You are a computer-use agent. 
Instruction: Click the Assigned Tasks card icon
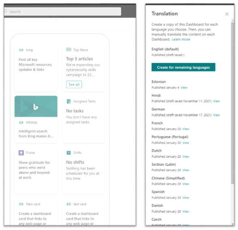coord(69,101)
